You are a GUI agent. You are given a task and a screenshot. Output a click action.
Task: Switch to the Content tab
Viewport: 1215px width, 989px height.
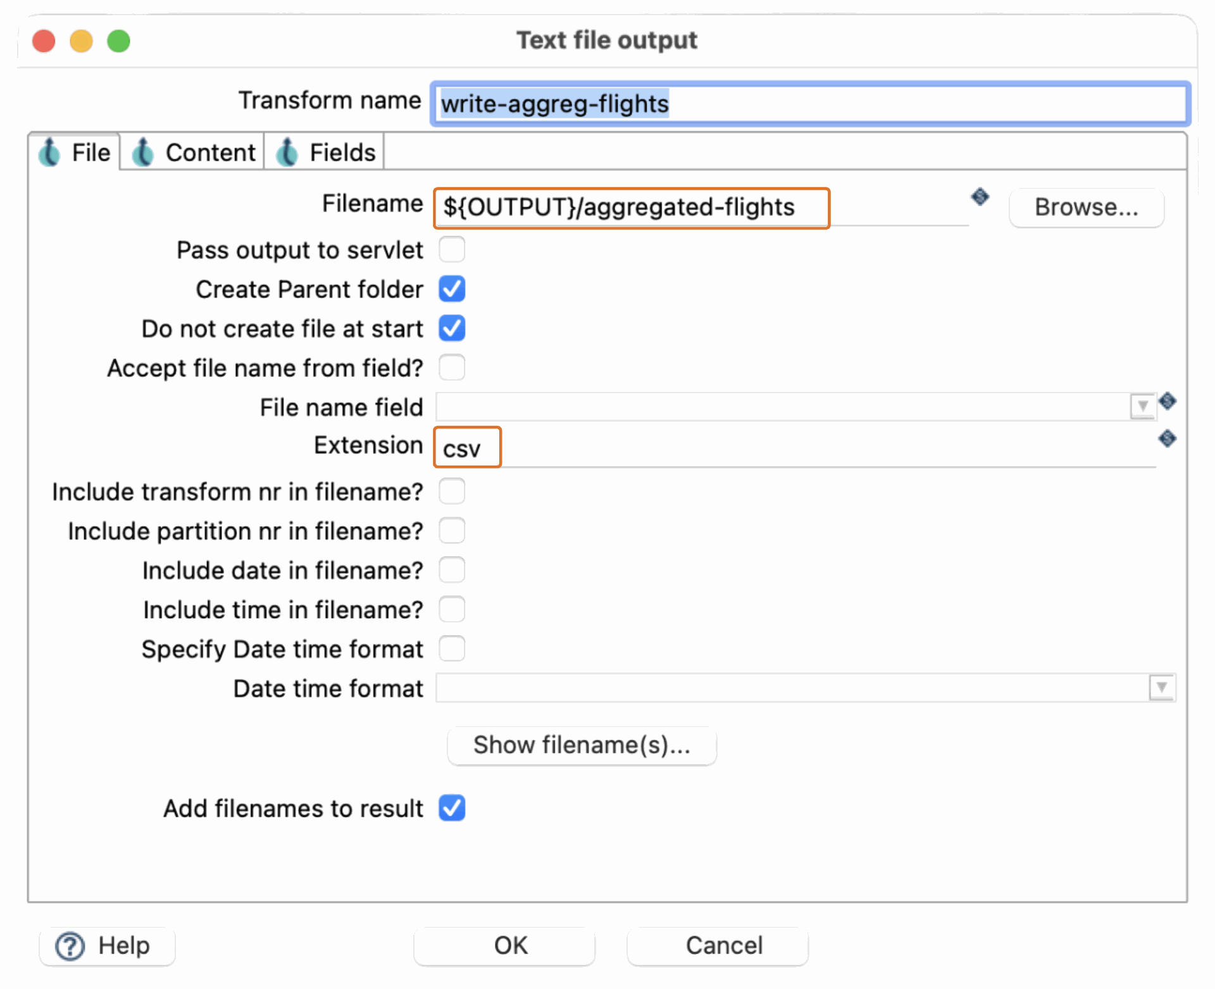192,153
